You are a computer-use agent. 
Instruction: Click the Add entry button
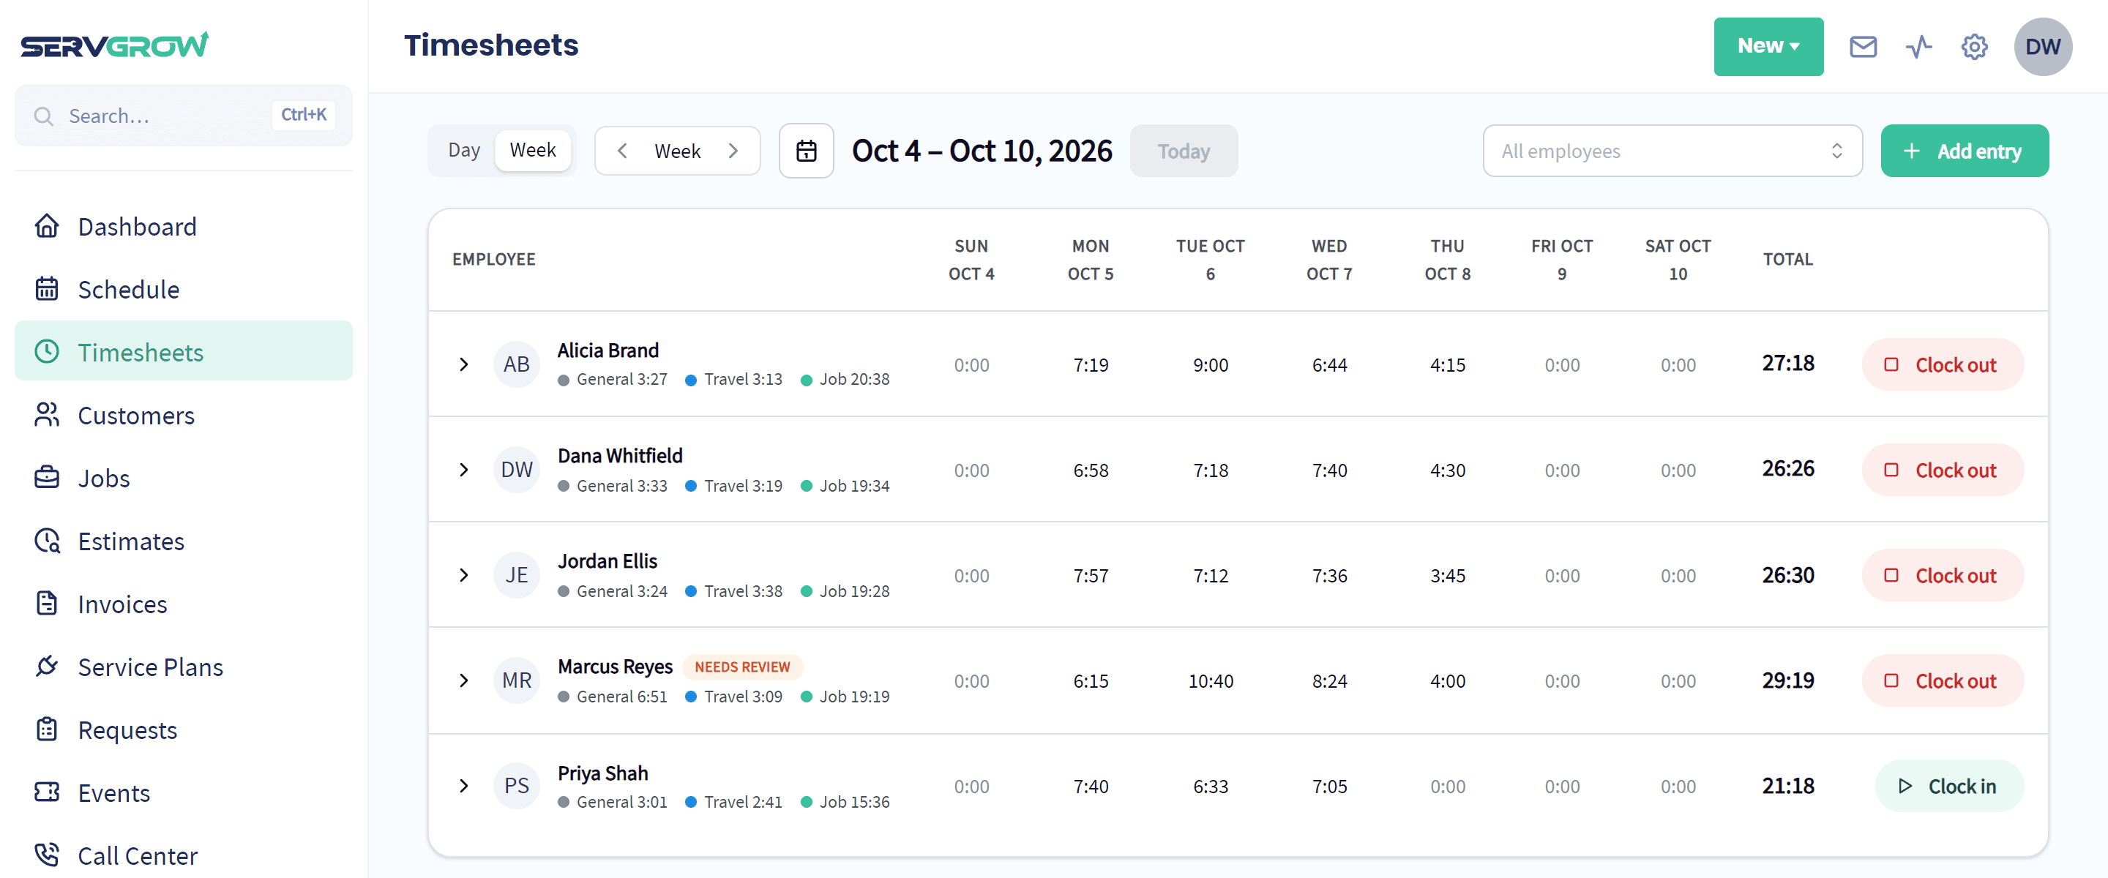coord(1964,151)
